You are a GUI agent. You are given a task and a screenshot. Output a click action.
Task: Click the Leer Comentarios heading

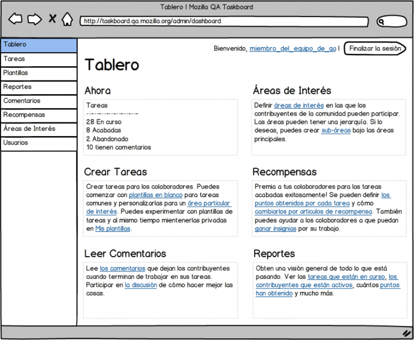point(125,254)
